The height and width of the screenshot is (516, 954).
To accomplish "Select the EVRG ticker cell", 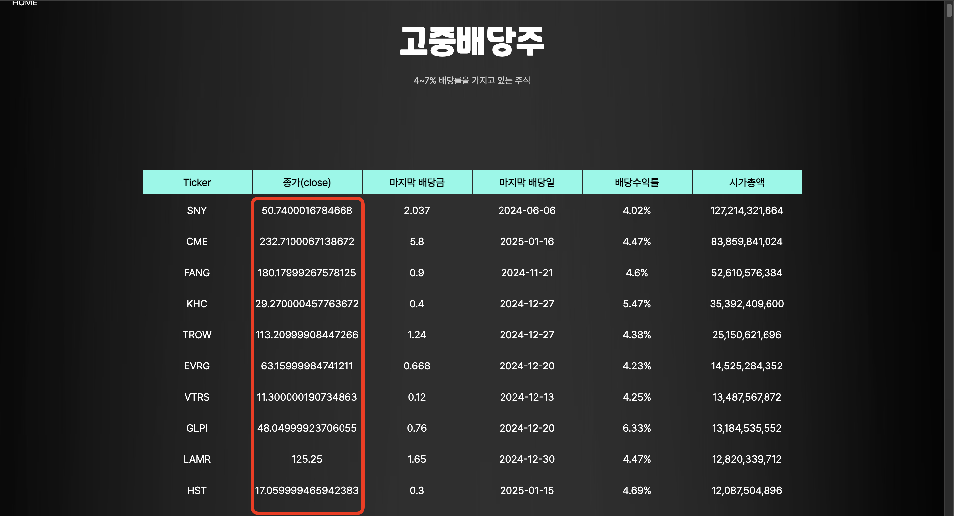I will (197, 366).
